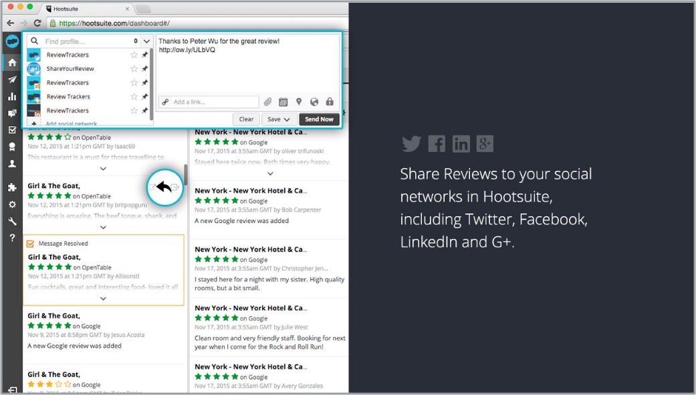Open the Campaigns ribbon badge icon
Viewport: 696px width, 395px height.
(x=12, y=147)
